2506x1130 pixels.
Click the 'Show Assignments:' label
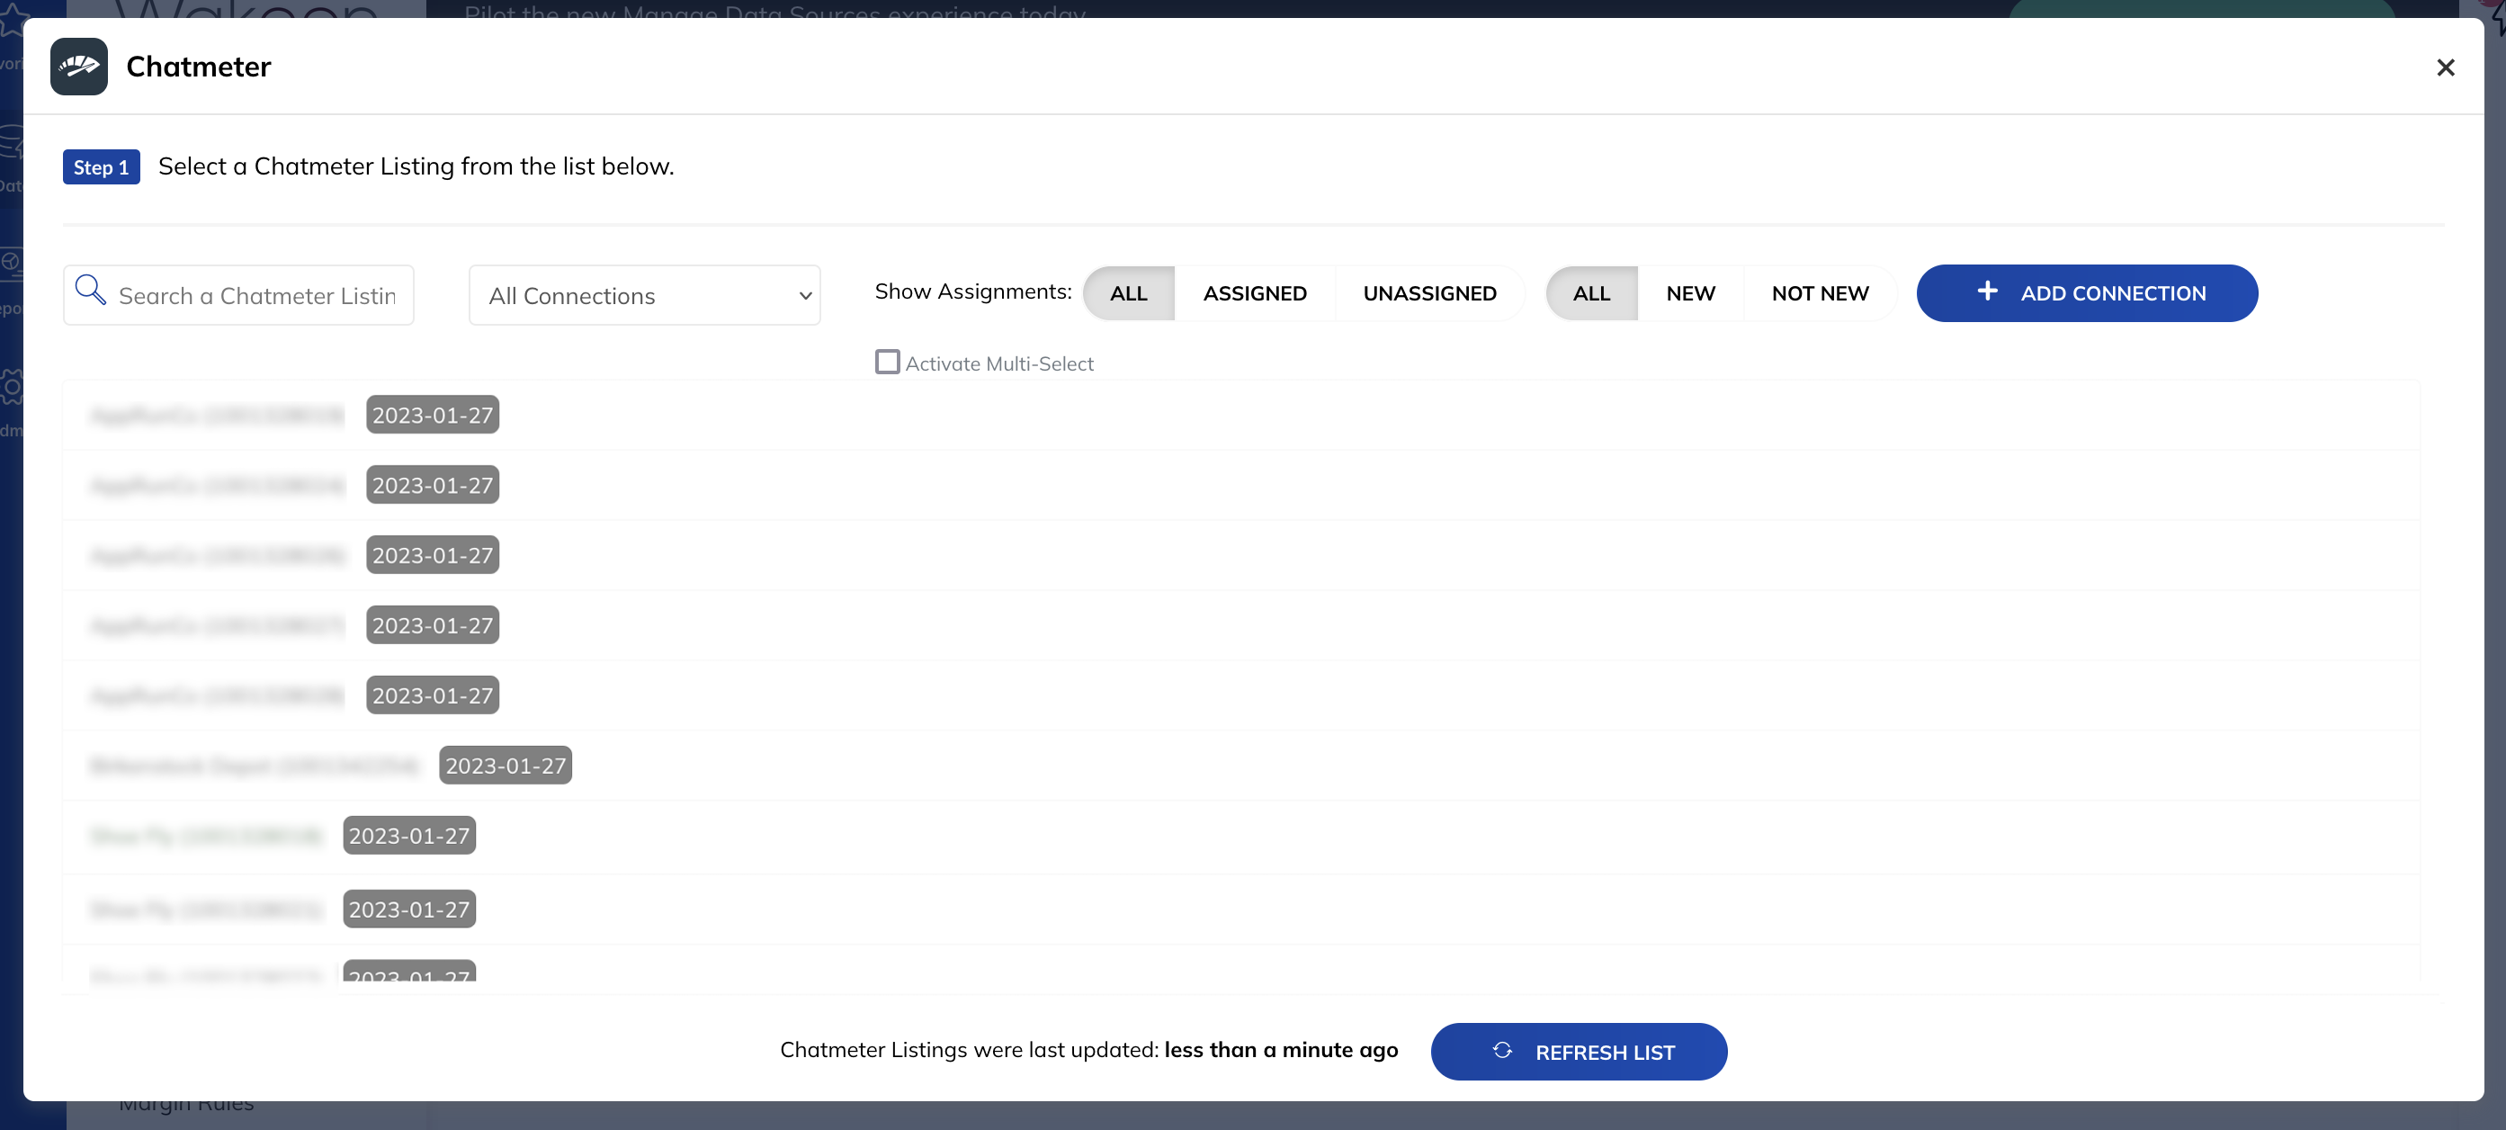pyautogui.click(x=971, y=291)
